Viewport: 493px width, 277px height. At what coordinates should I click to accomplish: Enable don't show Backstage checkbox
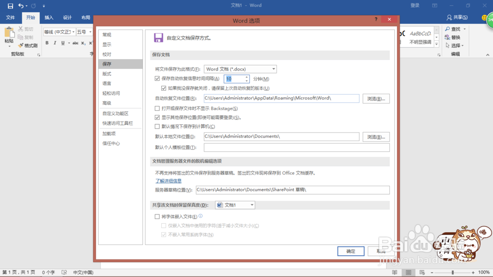(x=157, y=108)
